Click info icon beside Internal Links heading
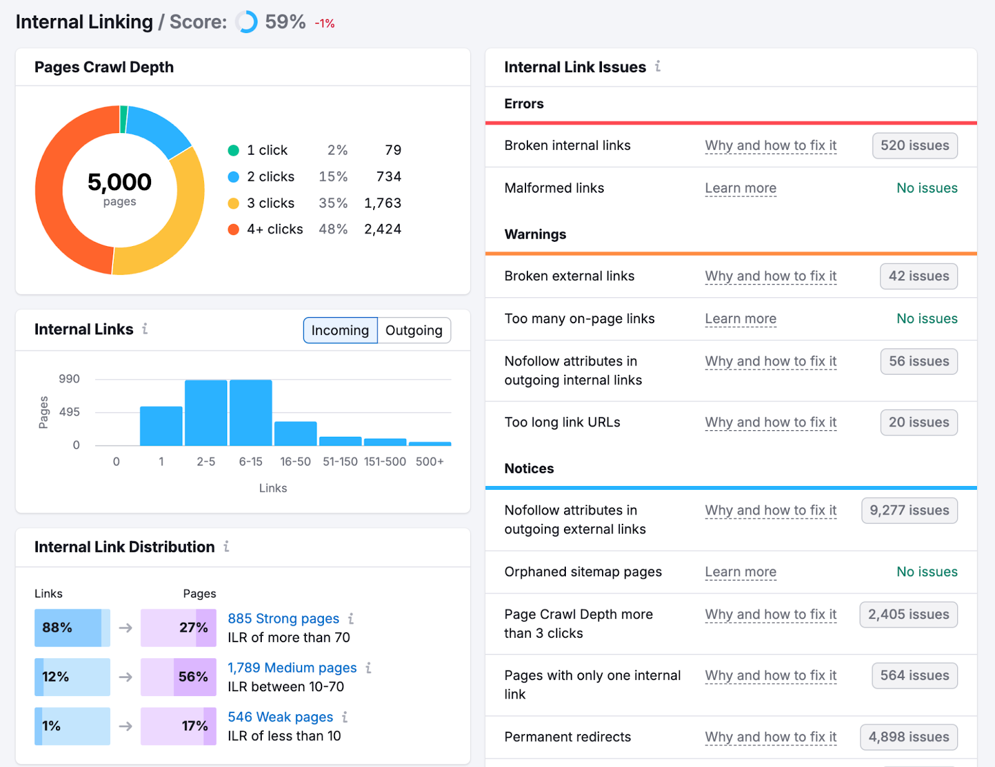The width and height of the screenshot is (995, 767). pos(146,330)
